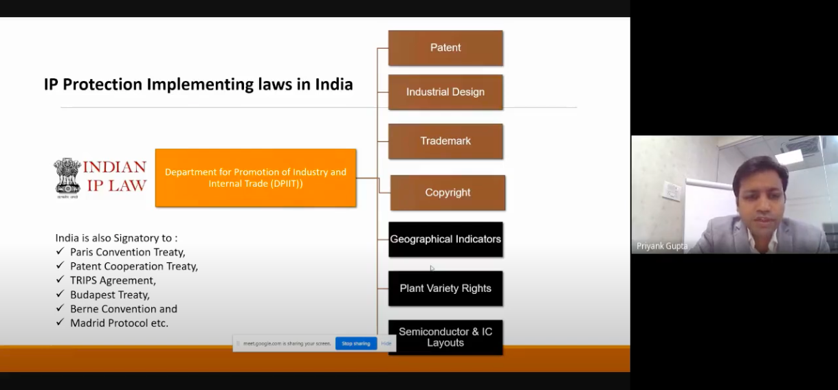Click the Plant Variety Rights box

[x=445, y=288]
